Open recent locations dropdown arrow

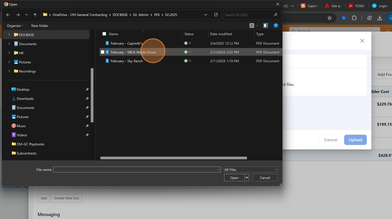[x=26, y=15]
